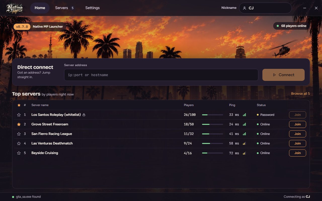
Task: Click the 9/24 player count
Action: 188,143
